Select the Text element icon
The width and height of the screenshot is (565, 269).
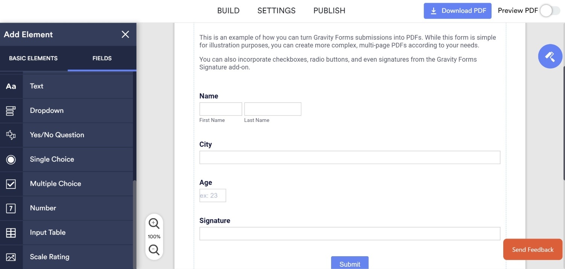11,86
